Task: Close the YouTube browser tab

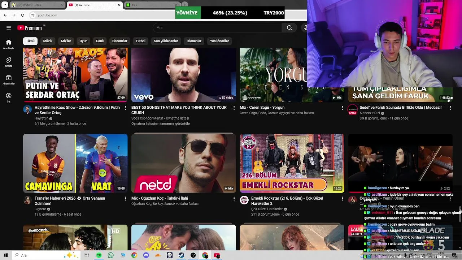Action: click(x=119, y=5)
